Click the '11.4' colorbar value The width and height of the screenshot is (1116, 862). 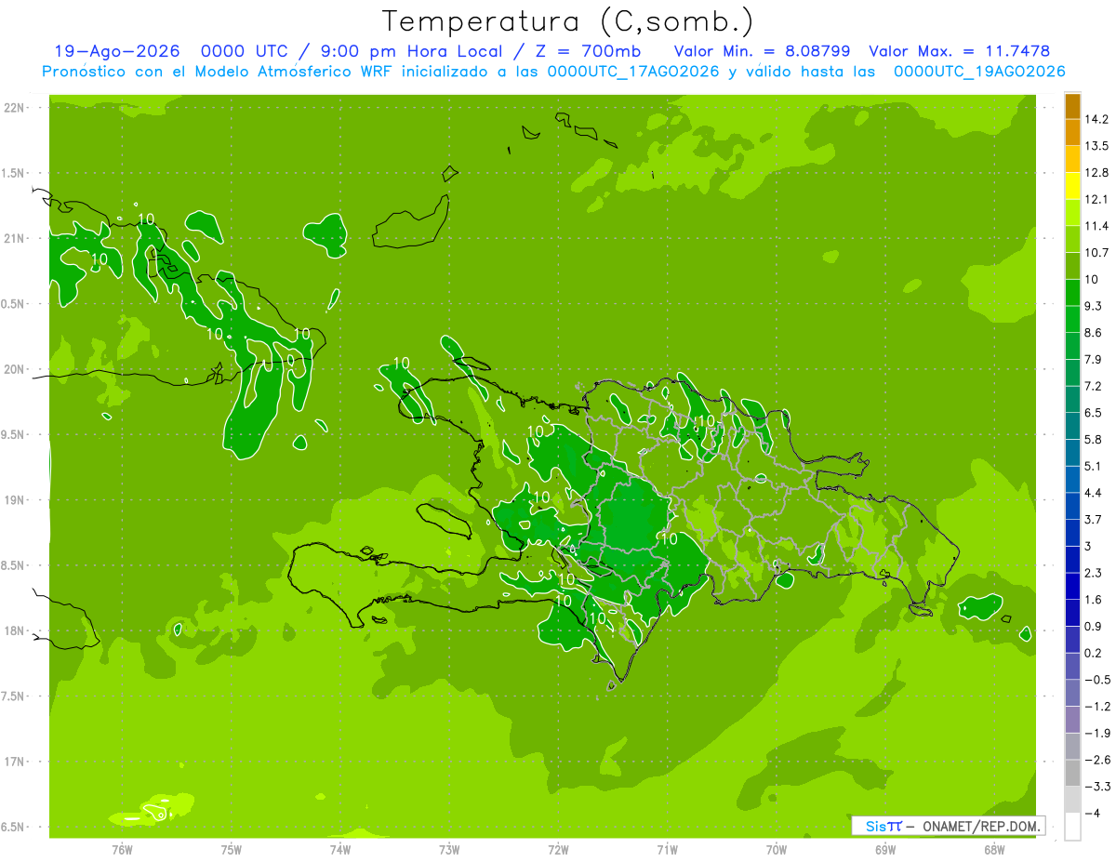coord(1097,226)
